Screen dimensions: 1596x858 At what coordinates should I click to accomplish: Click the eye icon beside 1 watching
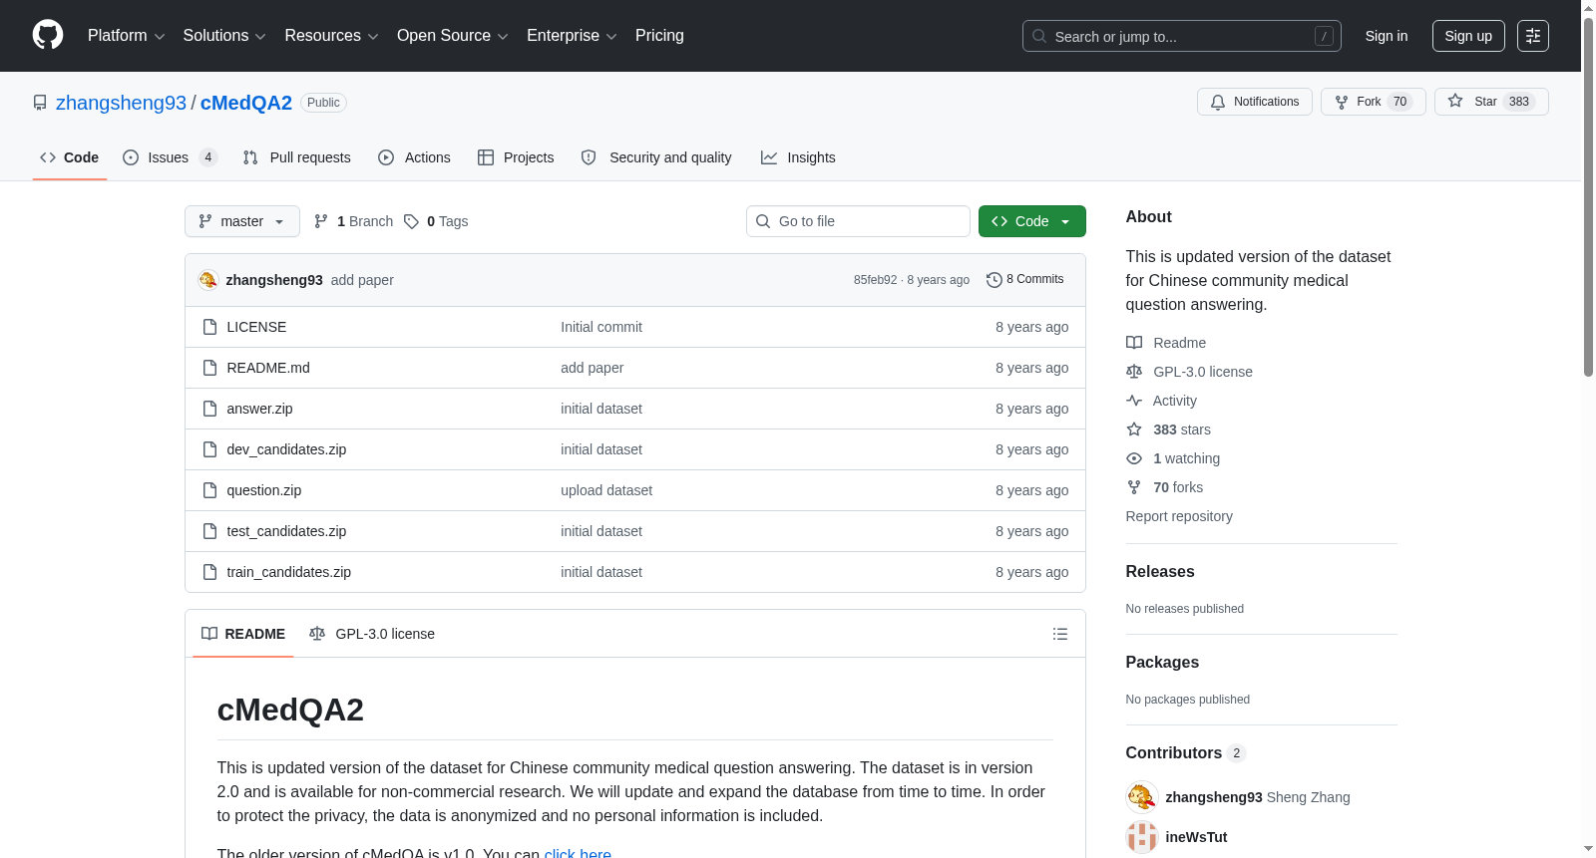point(1134,458)
